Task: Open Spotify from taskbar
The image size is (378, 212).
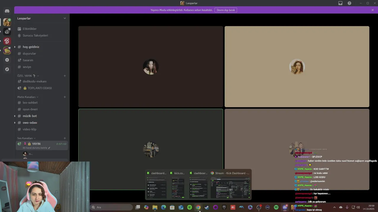Action: click(276, 207)
